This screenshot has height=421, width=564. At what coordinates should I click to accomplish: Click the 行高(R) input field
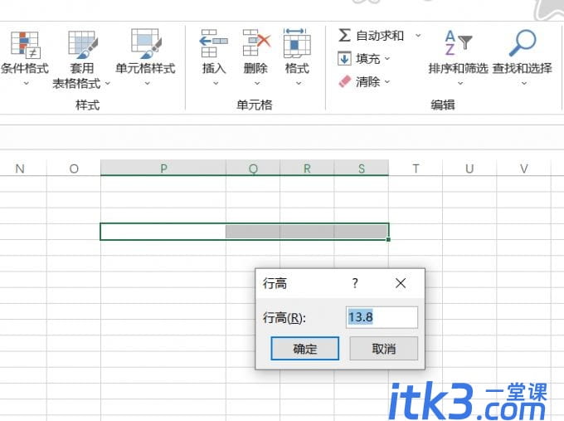click(382, 317)
